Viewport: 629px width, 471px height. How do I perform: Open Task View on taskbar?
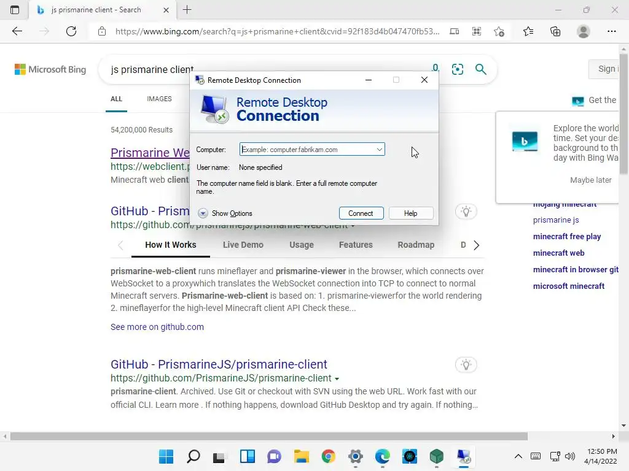(219, 456)
